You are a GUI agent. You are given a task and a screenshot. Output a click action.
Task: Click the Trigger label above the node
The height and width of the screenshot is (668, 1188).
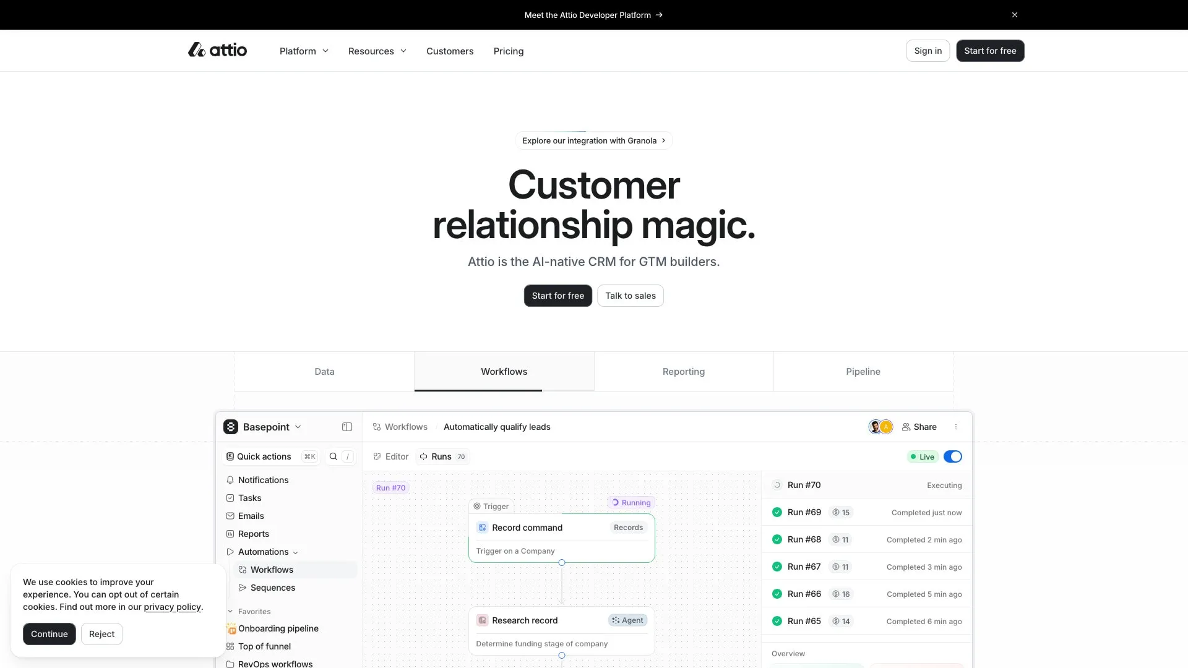(x=491, y=507)
